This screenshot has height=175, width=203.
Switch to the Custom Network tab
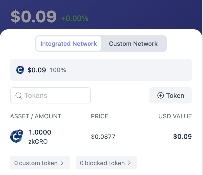click(133, 43)
